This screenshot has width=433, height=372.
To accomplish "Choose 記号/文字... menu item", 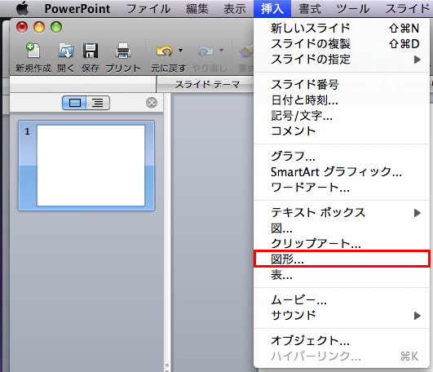I will tap(342, 116).
